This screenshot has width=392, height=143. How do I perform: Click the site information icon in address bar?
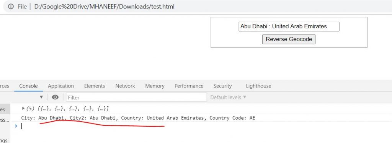pyautogui.click(x=11, y=7)
